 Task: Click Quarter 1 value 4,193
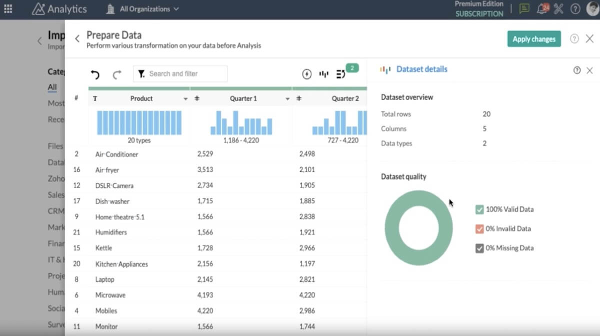205,295
